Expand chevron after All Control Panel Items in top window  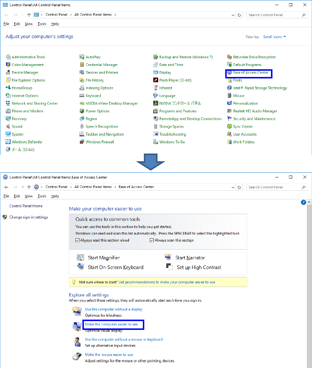point(115,15)
